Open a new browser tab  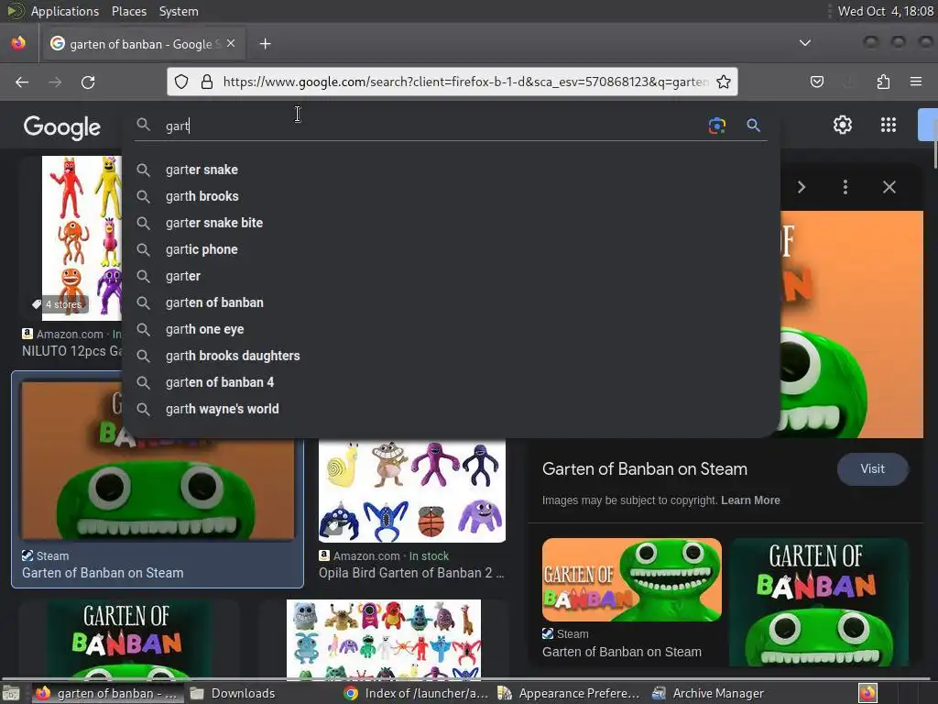click(266, 44)
